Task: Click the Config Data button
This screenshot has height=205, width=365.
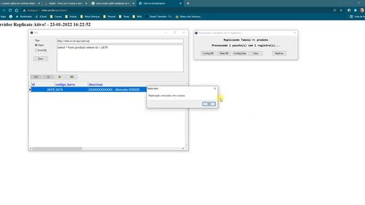Action: point(240,54)
